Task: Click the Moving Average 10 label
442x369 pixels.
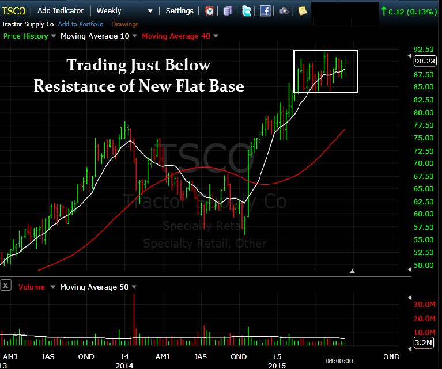Action: [x=95, y=36]
